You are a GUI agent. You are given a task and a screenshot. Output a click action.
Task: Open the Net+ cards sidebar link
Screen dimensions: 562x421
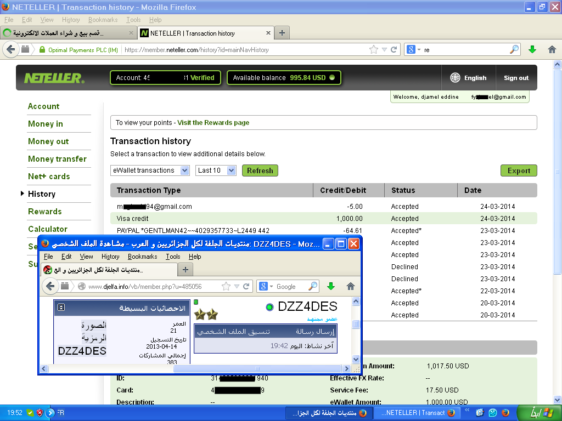49,177
